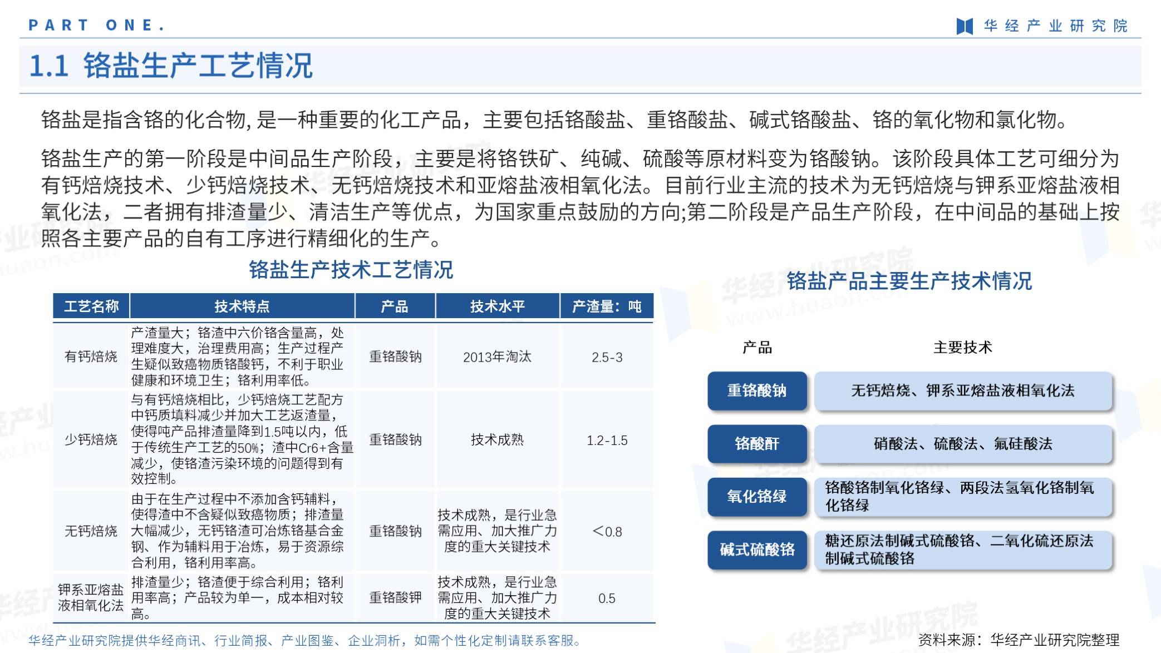Click the 0.5 slag value
1161x653 pixels.
tap(607, 598)
